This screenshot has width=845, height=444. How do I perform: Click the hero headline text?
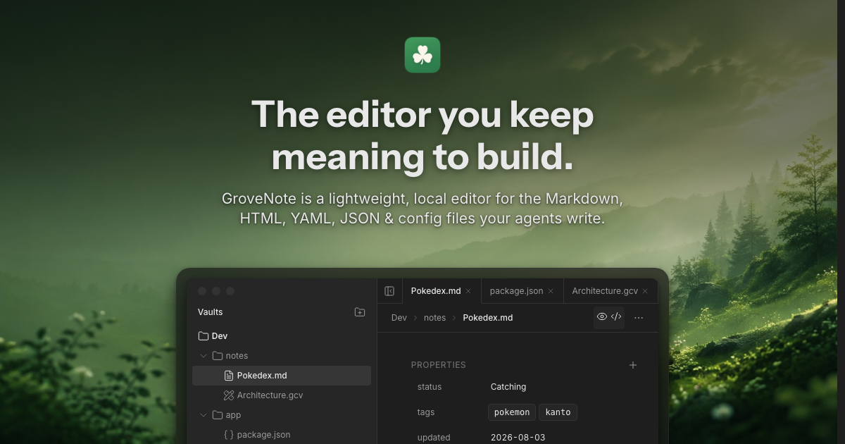tap(423, 135)
